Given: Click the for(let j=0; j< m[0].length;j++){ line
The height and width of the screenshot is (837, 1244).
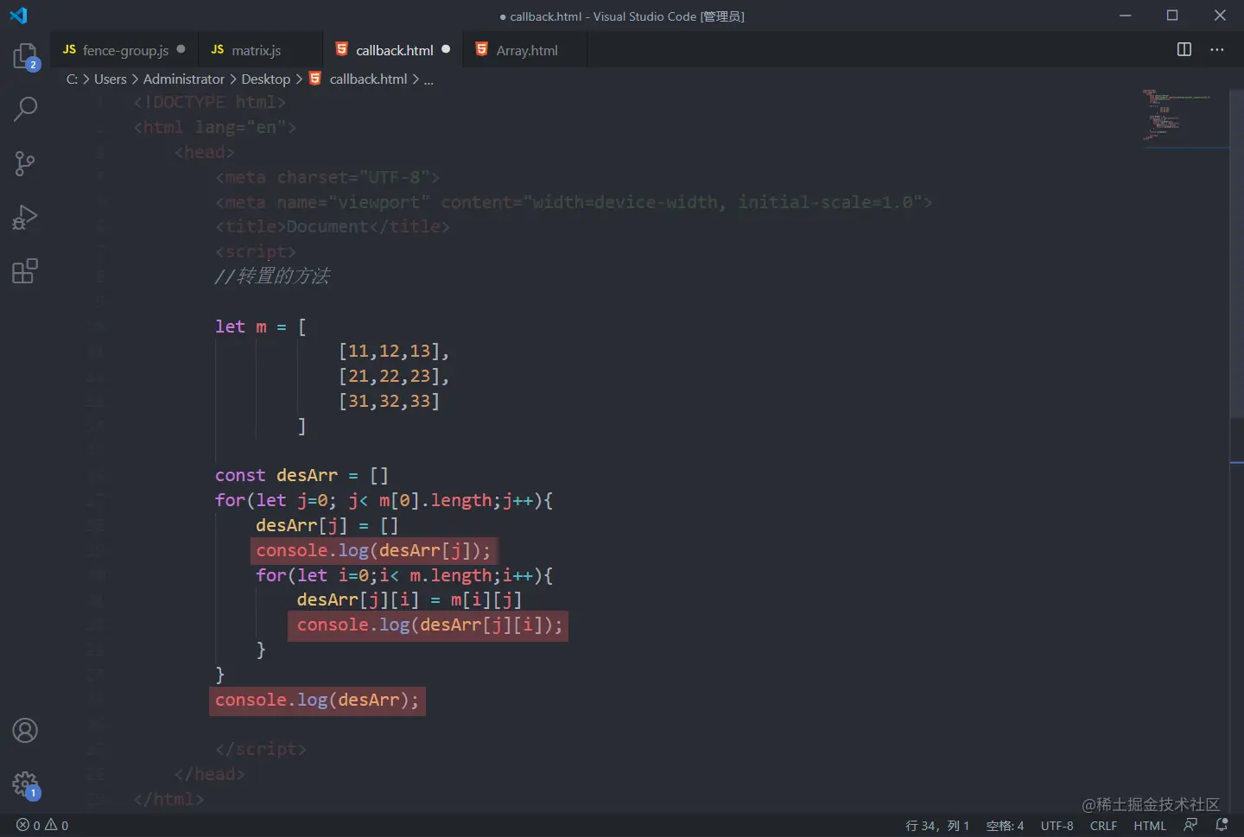Looking at the screenshot, I should coord(384,500).
